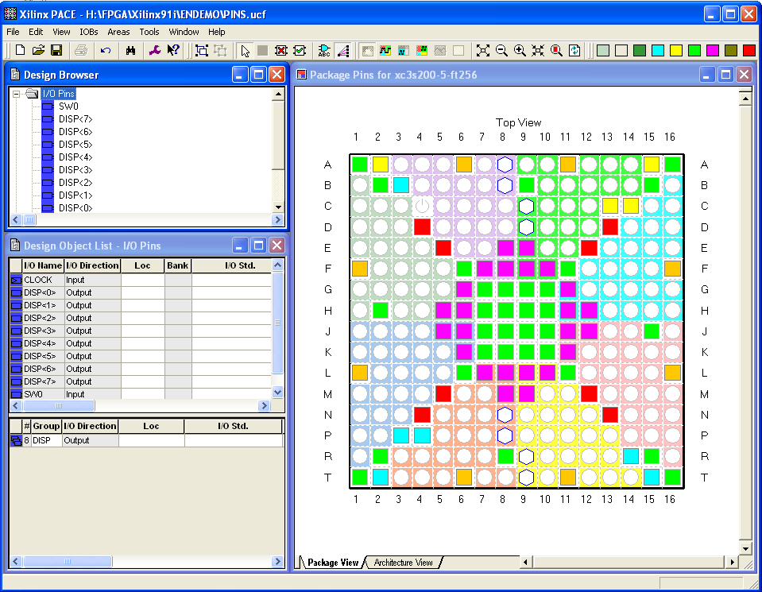Click the black waveform on yellow icon

pos(385,50)
